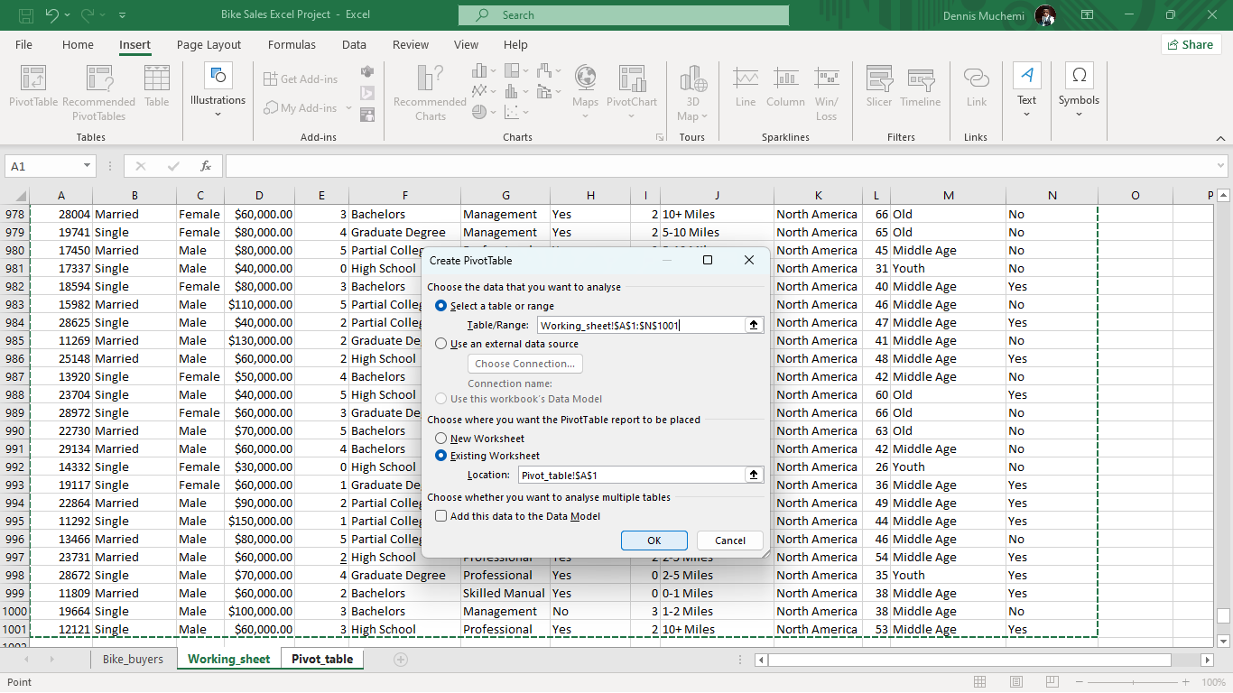Select the 'Select a table or range' option

tap(441, 306)
